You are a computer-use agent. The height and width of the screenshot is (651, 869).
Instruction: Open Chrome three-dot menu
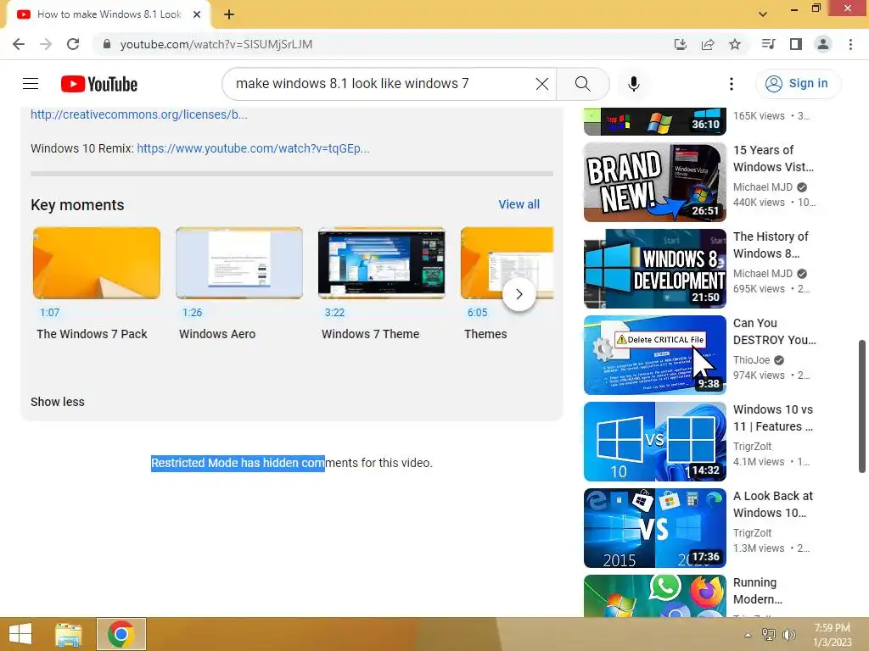[850, 44]
